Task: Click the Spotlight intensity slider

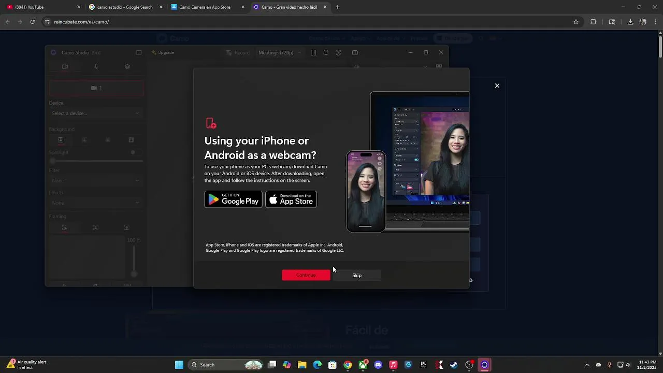Action: [x=96, y=161]
